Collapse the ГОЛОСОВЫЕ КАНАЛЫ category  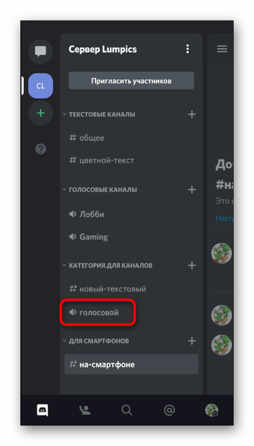pos(100,190)
